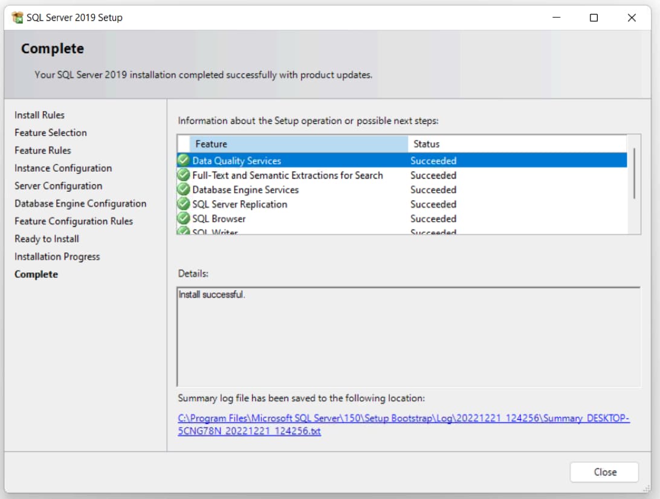Sort by the Feature column header
Viewport: 660px width, 499px height.
pos(299,144)
